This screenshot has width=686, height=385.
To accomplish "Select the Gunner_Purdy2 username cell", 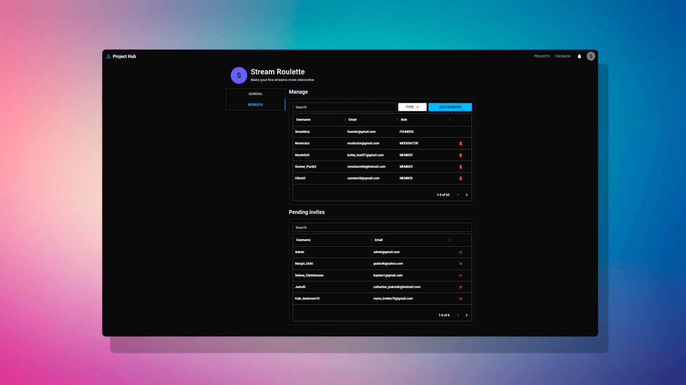I will (306, 167).
